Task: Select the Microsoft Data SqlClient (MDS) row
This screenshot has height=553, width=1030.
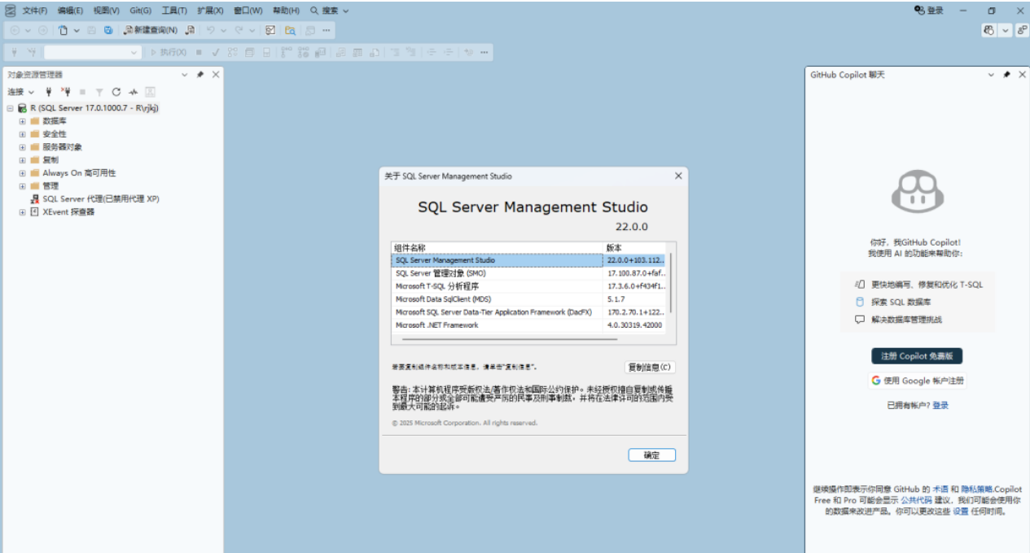Action: (x=529, y=299)
